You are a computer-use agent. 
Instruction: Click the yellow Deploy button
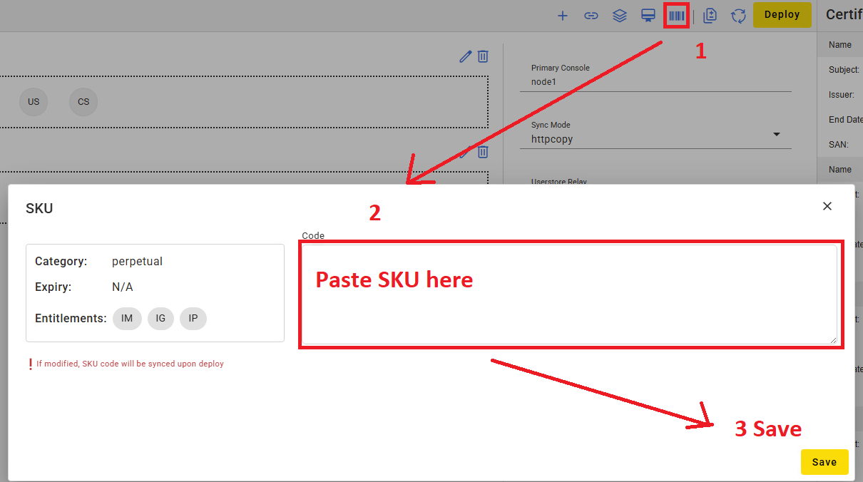[x=782, y=14]
